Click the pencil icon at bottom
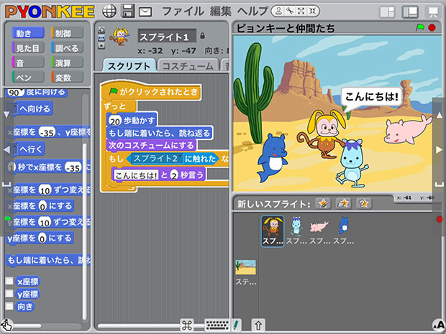 click(236, 325)
